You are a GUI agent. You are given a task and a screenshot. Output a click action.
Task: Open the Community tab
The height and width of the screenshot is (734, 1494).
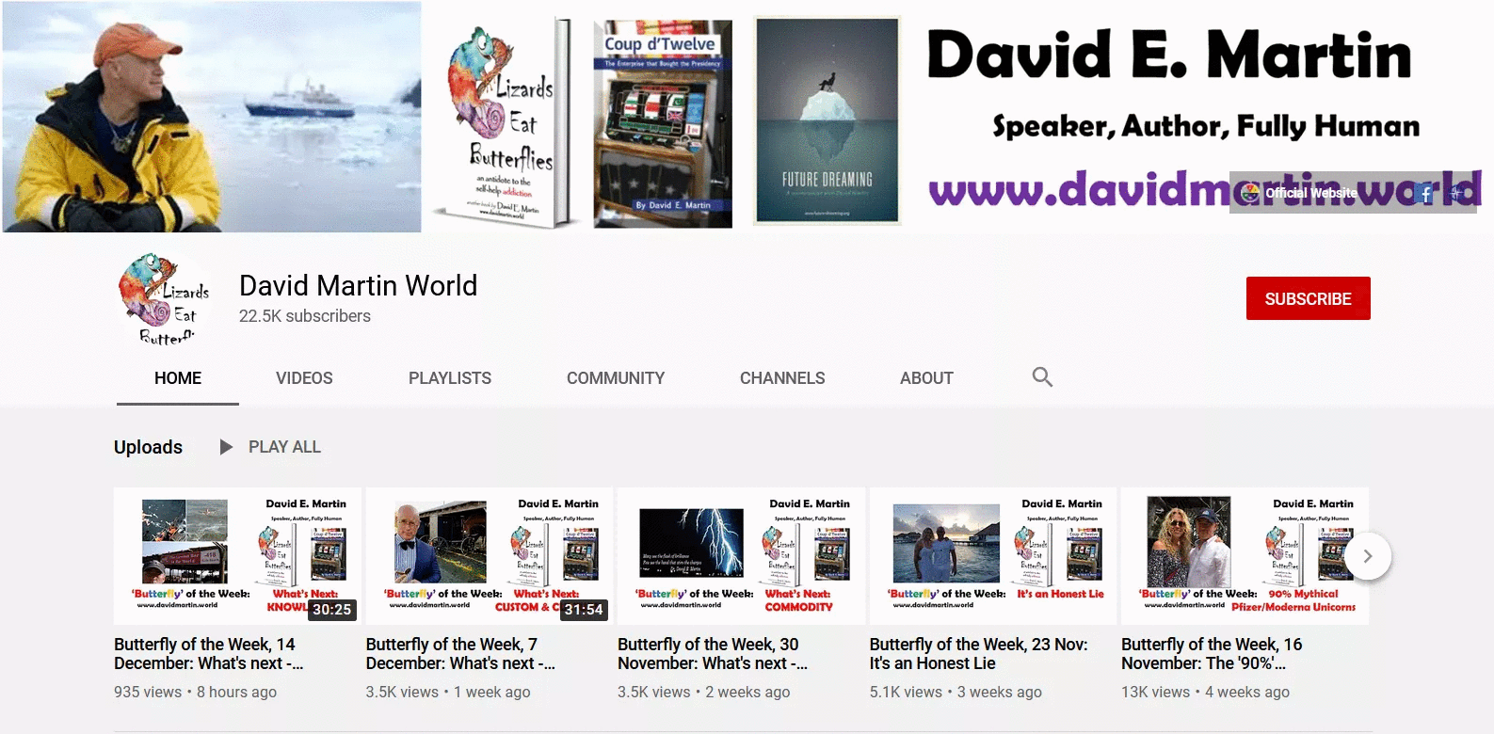click(616, 378)
